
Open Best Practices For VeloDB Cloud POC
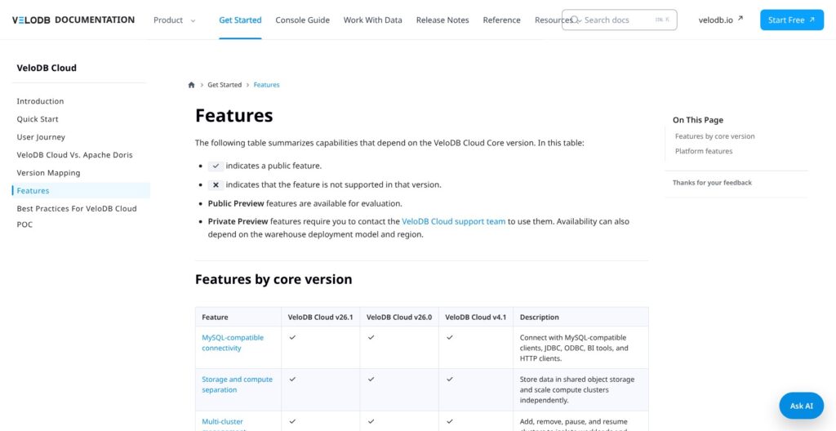click(77, 216)
